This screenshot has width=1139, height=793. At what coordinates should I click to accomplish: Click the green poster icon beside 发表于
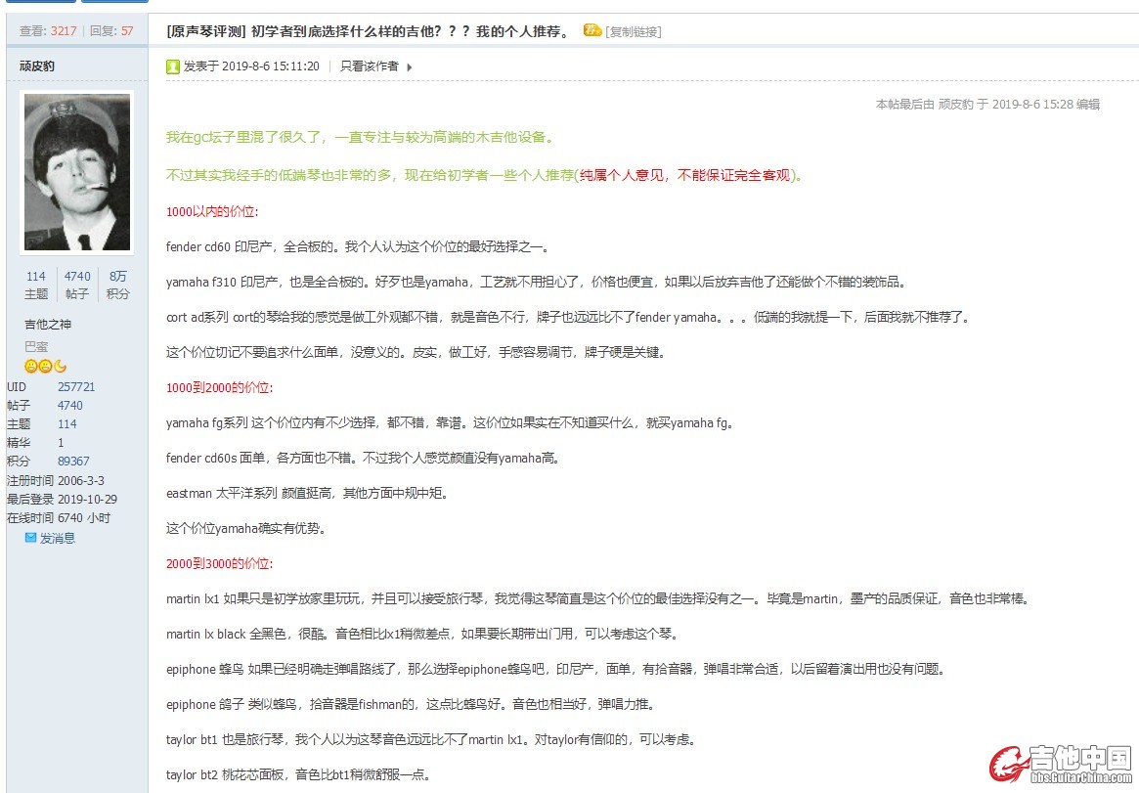coord(173,66)
